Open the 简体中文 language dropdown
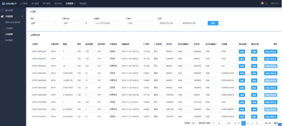 (x=276, y=3)
